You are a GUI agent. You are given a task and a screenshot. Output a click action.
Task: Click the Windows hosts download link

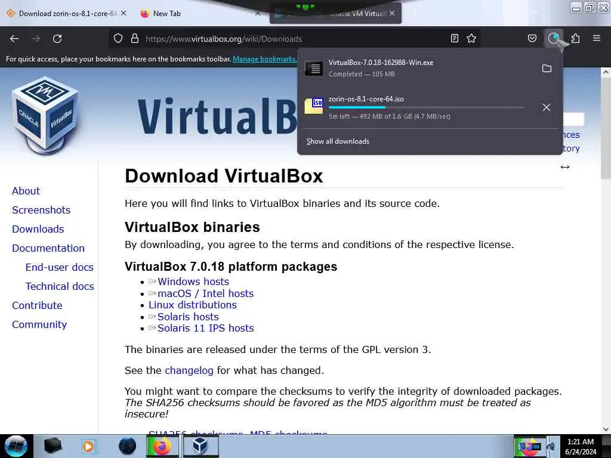(x=193, y=281)
